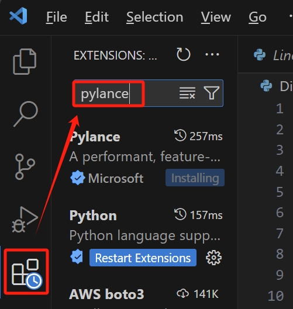Click the Python language support description
This screenshot has height=309, width=293.
(x=144, y=235)
